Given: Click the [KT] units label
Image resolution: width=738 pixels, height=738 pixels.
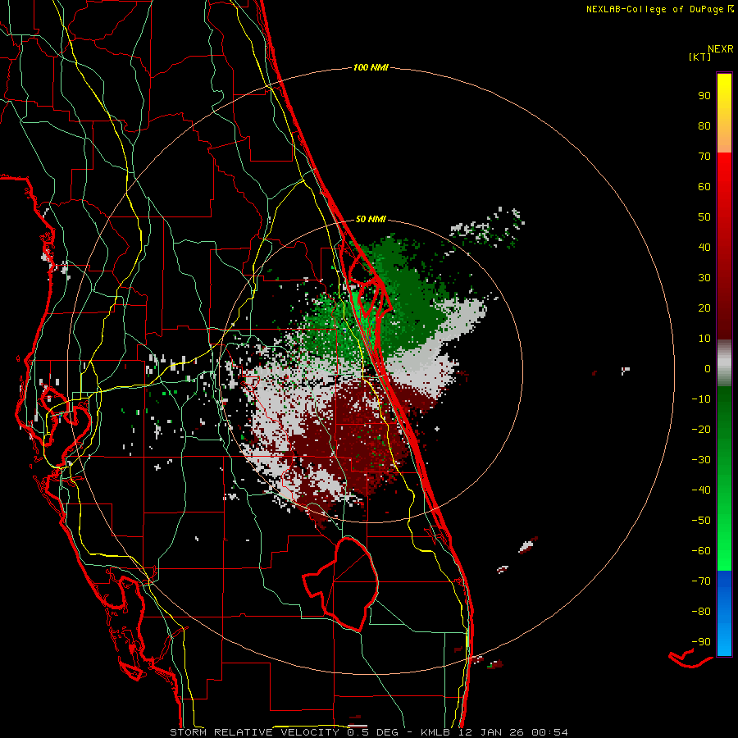Looking at the screenshot, I should 699,57.
